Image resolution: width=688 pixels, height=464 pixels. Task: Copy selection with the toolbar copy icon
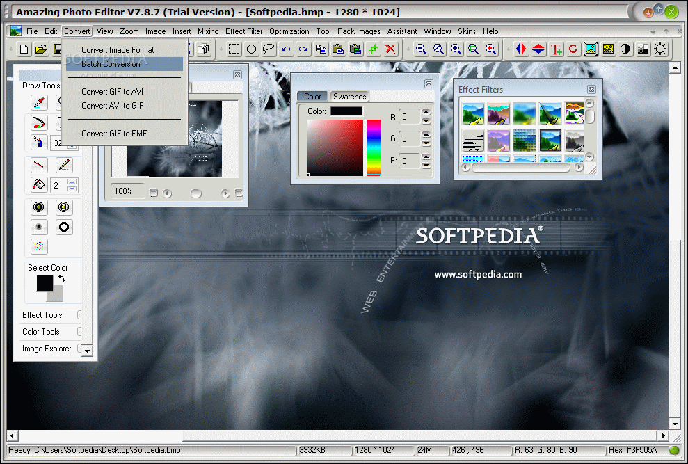[x=321, y=49]
